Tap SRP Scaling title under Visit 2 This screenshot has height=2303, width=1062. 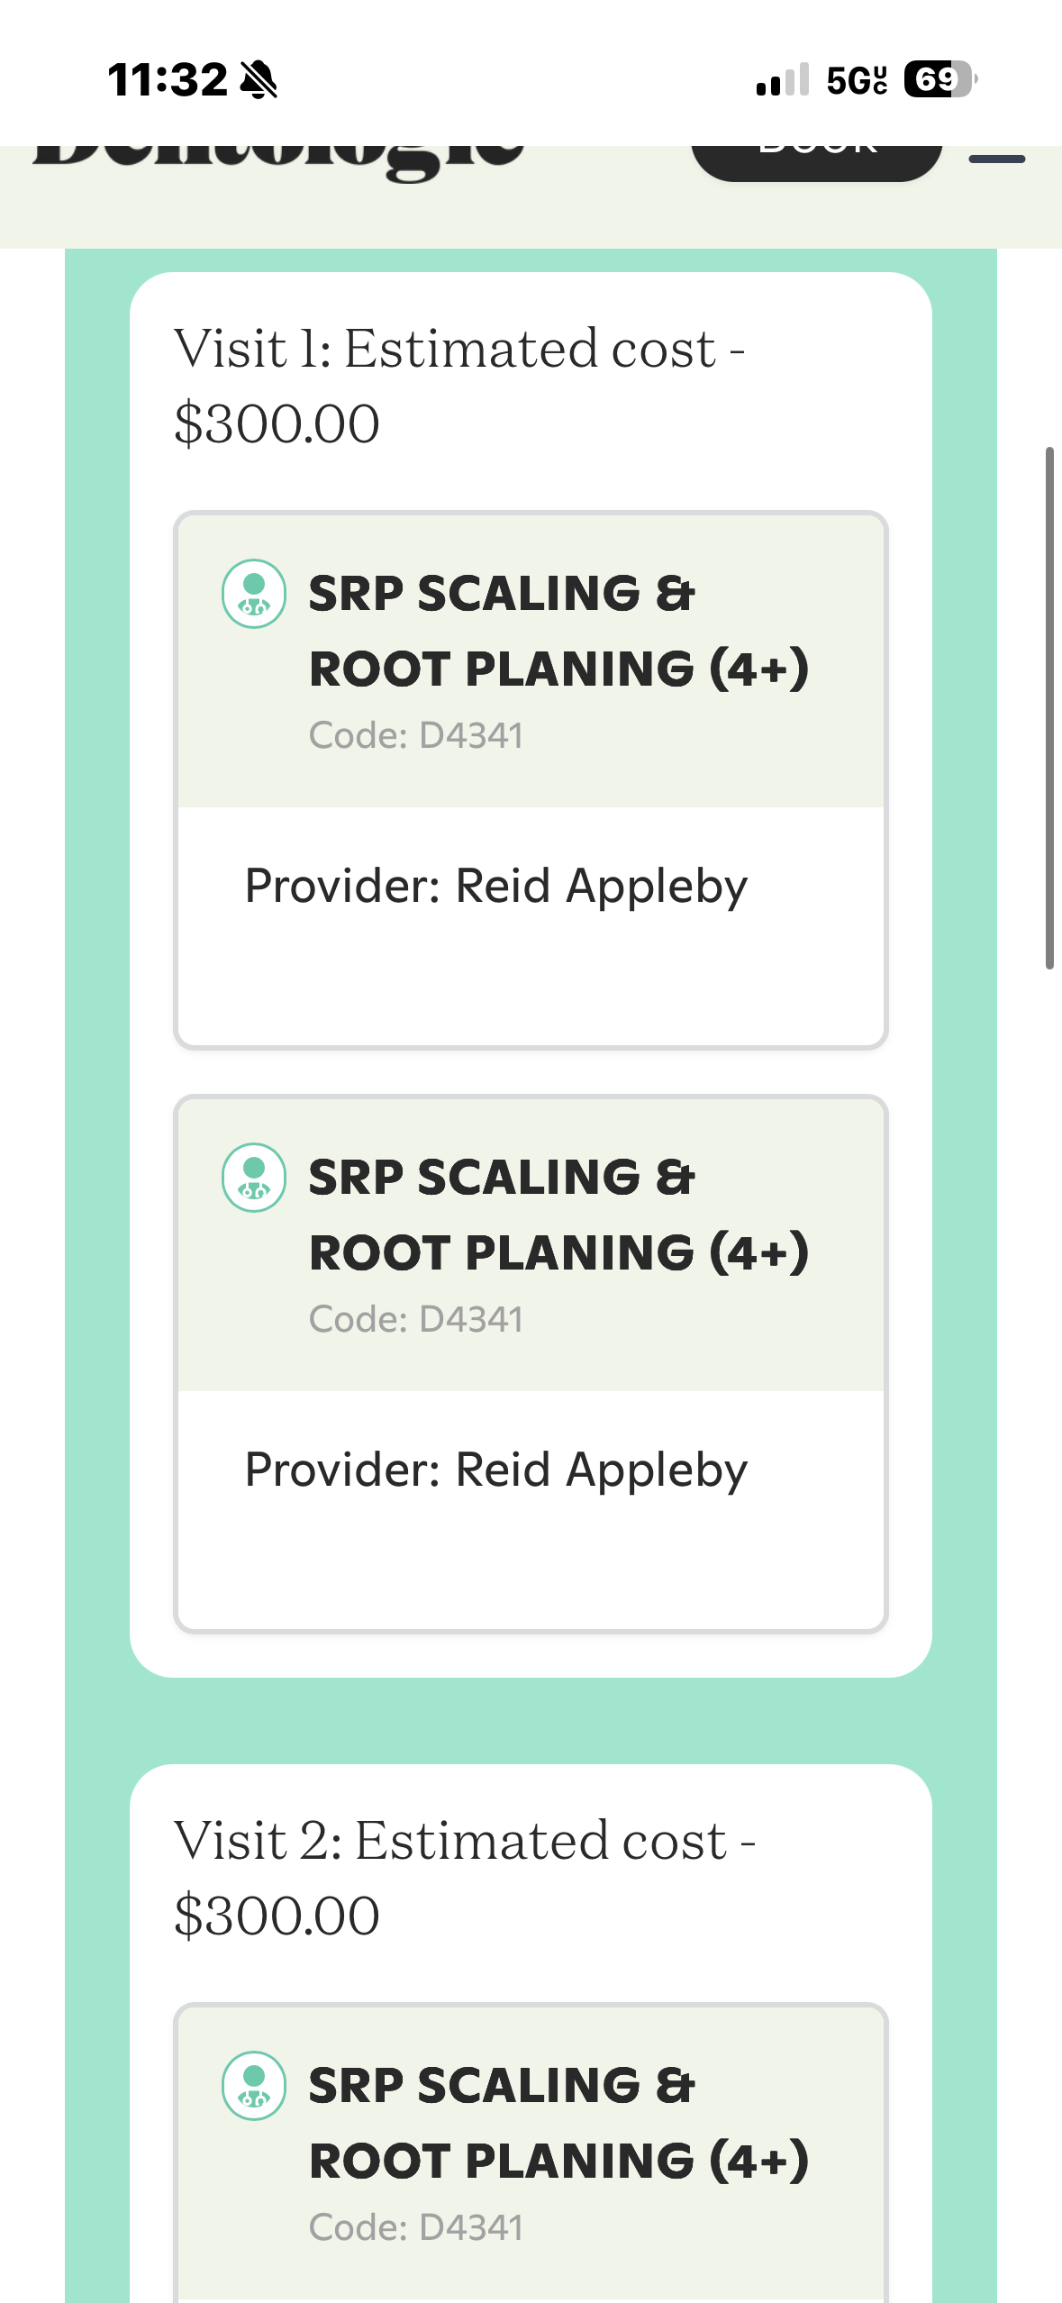coord(558,2123)
